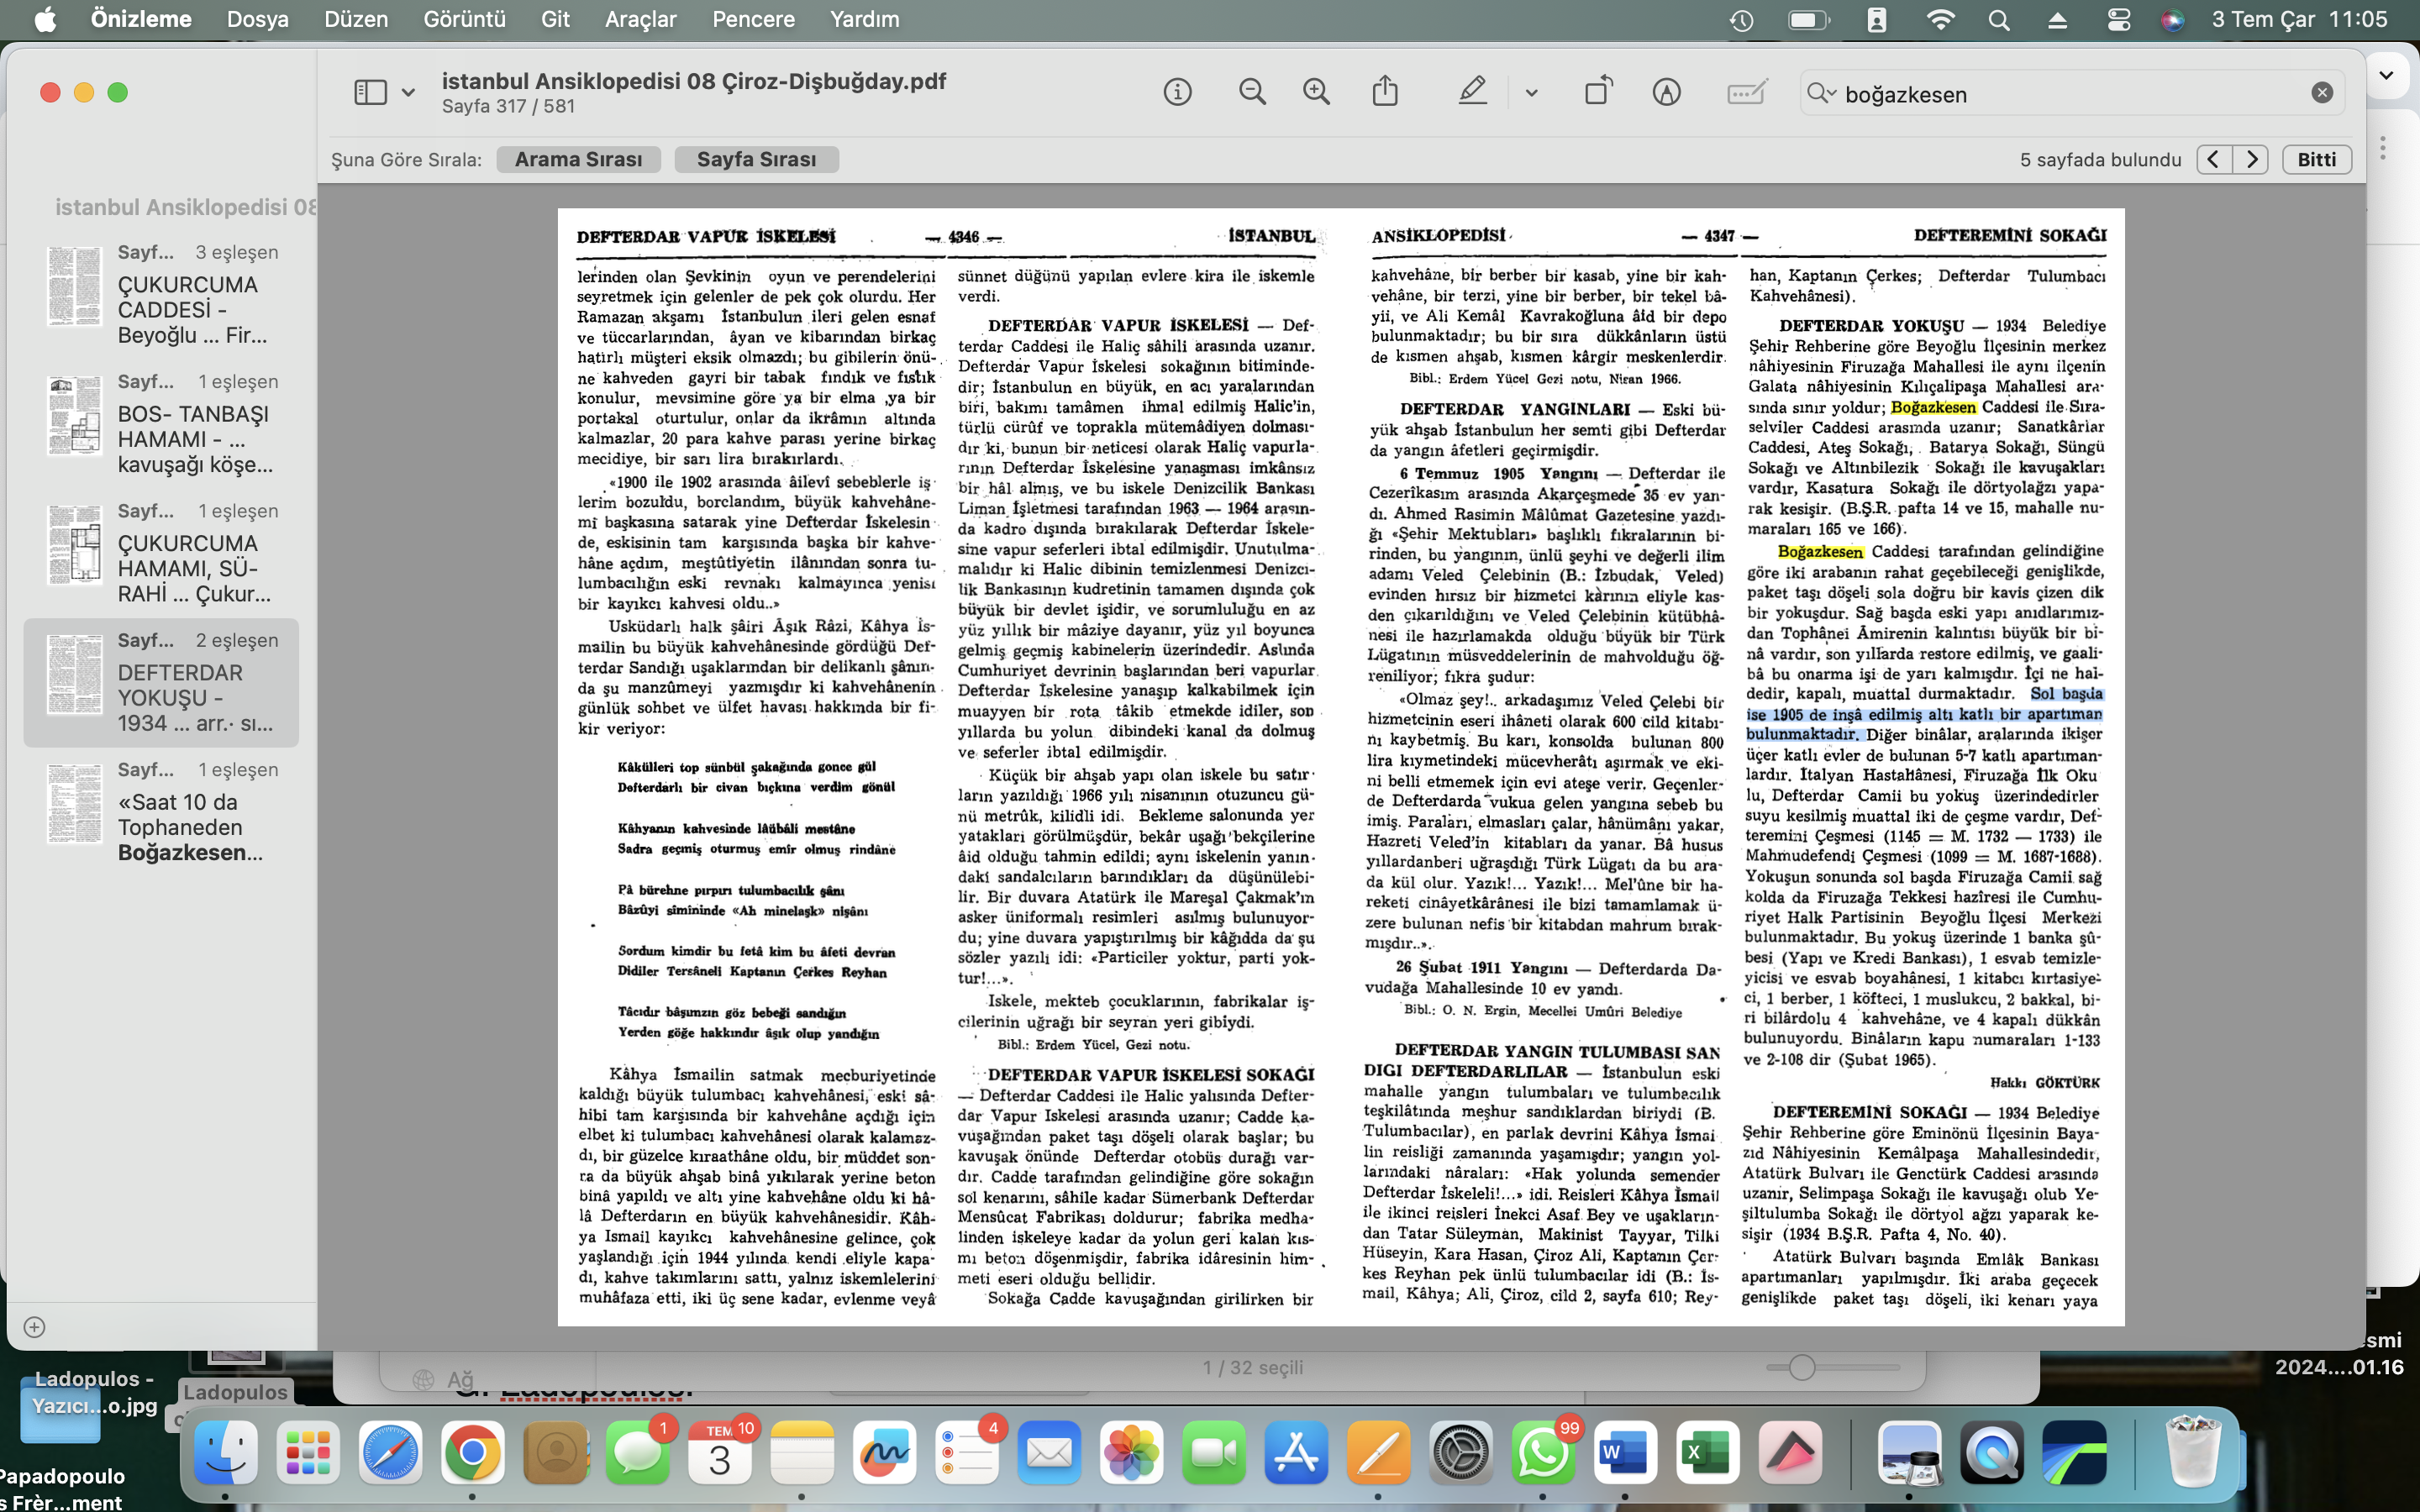The width and height of the screenshot is (2420, 1512).
Task: Open Control Center in the menu bar
Action: (2118, 20)
